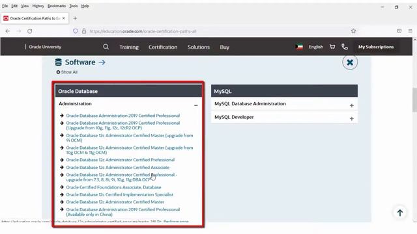This screenshot has width=417, height=234.
Task: Open the Help menu
Action: 85,6
